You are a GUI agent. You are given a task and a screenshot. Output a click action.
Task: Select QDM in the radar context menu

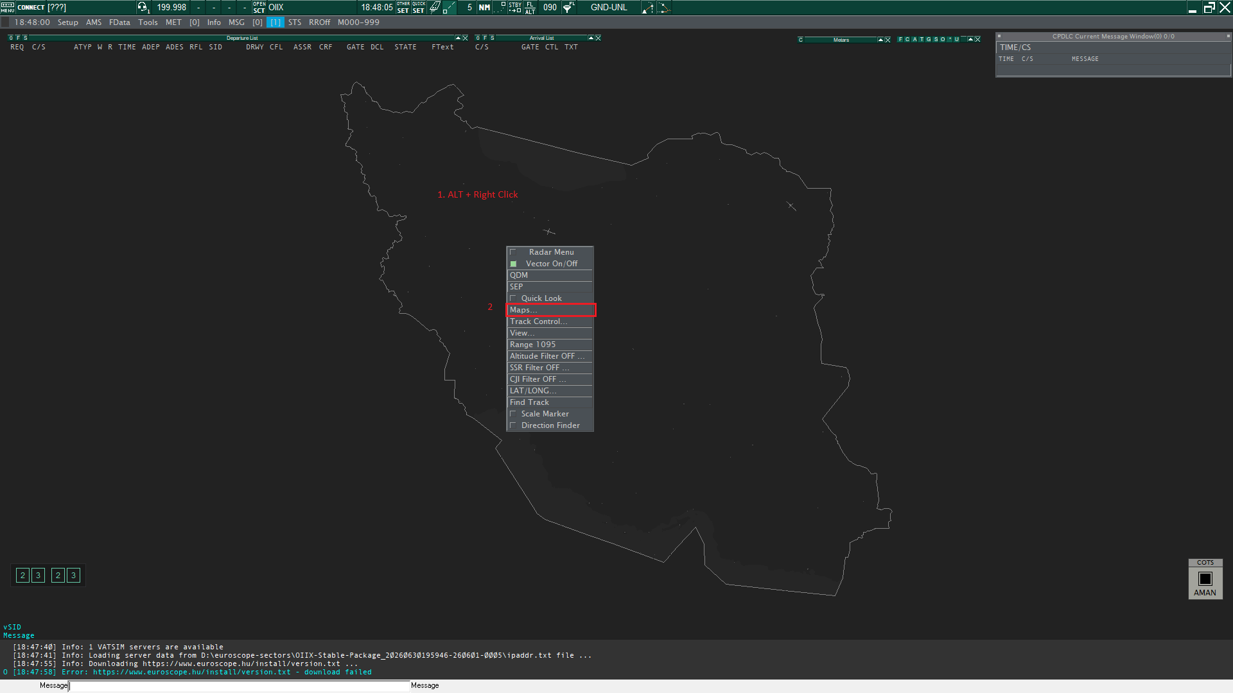[550, 275]
